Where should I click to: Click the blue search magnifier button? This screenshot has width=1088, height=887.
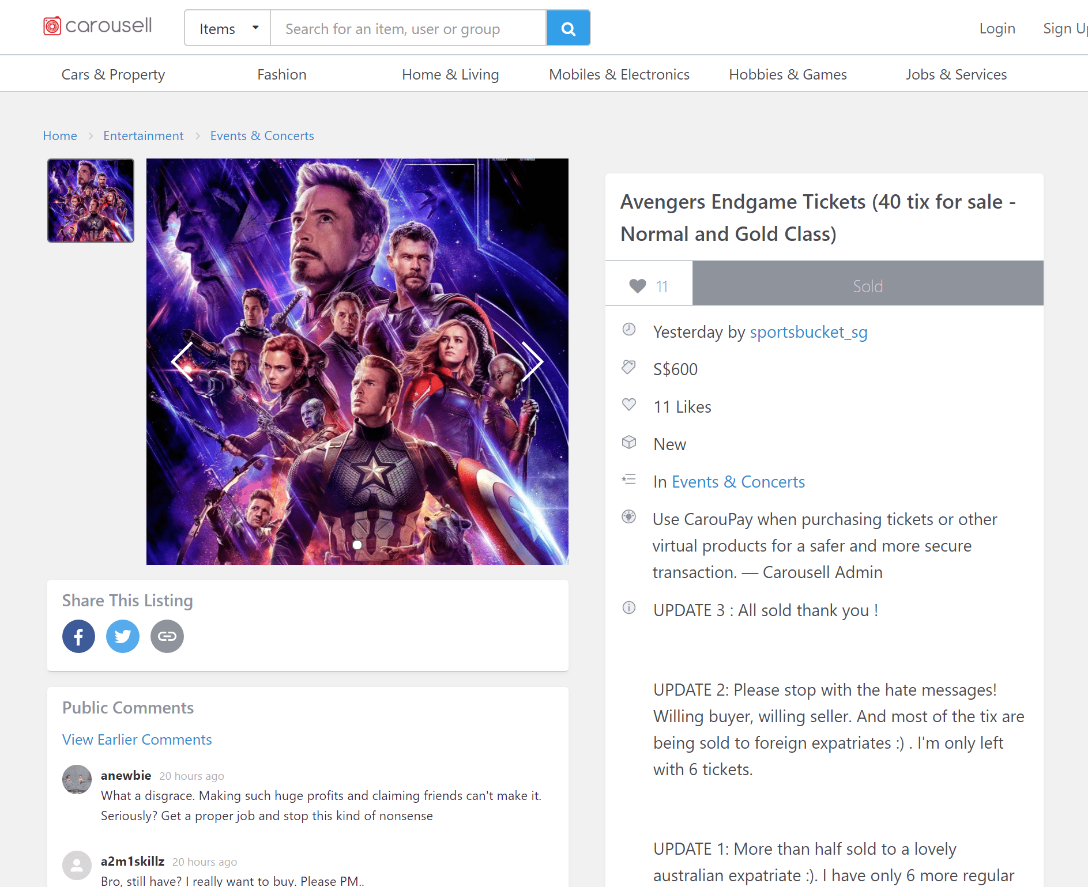[568, 28]
